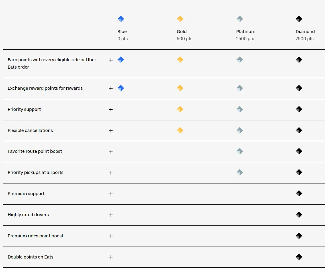Viewport: 325px width, 268px height.
Task: Expand the Priority support benefit details
Action: (111, 109)
